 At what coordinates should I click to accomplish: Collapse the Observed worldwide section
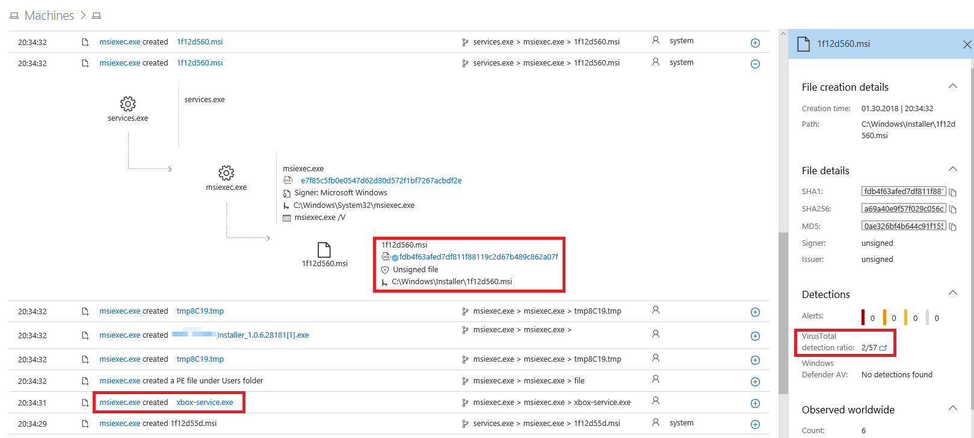point(952,409)
